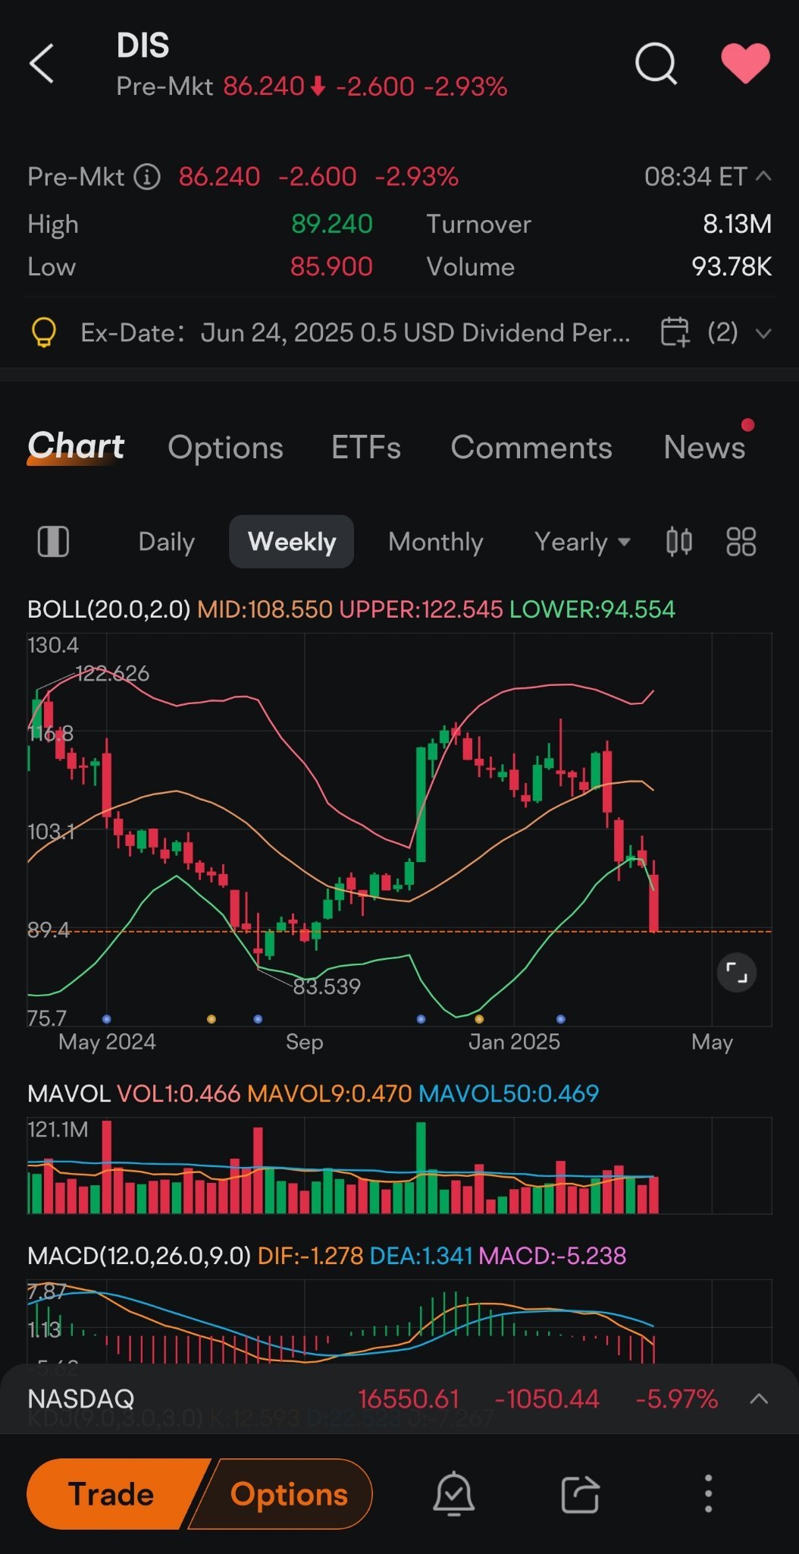
Task: Tap the 122.626 high price label
Action: 113,673
